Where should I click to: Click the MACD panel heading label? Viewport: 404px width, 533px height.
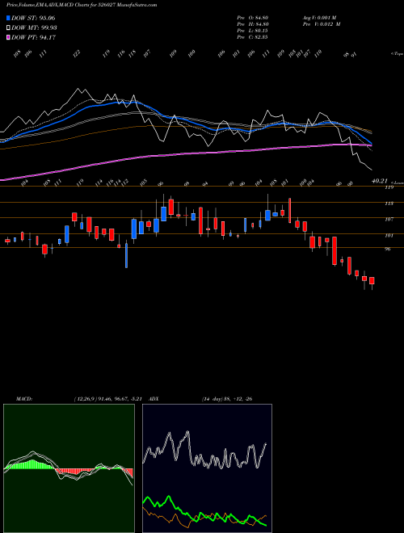23,399
